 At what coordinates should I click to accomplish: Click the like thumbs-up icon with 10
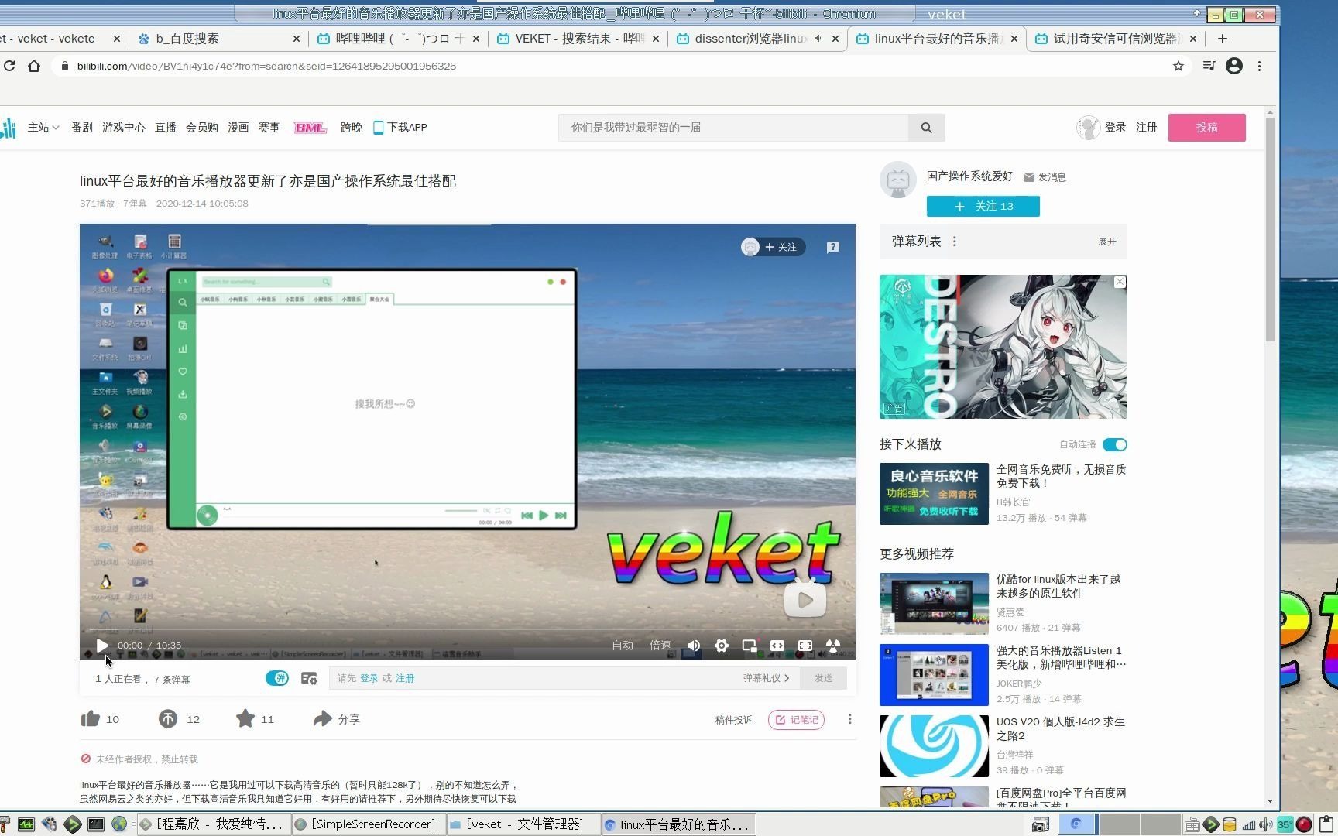click(x=91, y=718)
